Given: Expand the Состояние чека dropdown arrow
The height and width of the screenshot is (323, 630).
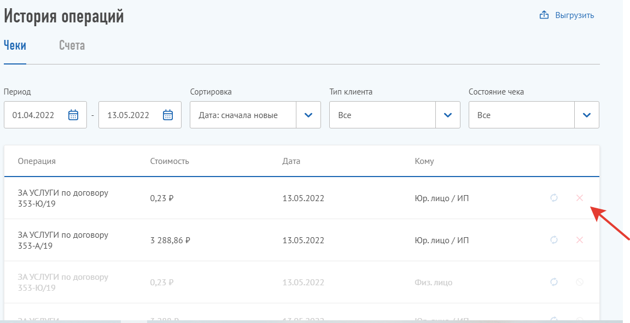Looking at the screenshot, I should [587, 115].
